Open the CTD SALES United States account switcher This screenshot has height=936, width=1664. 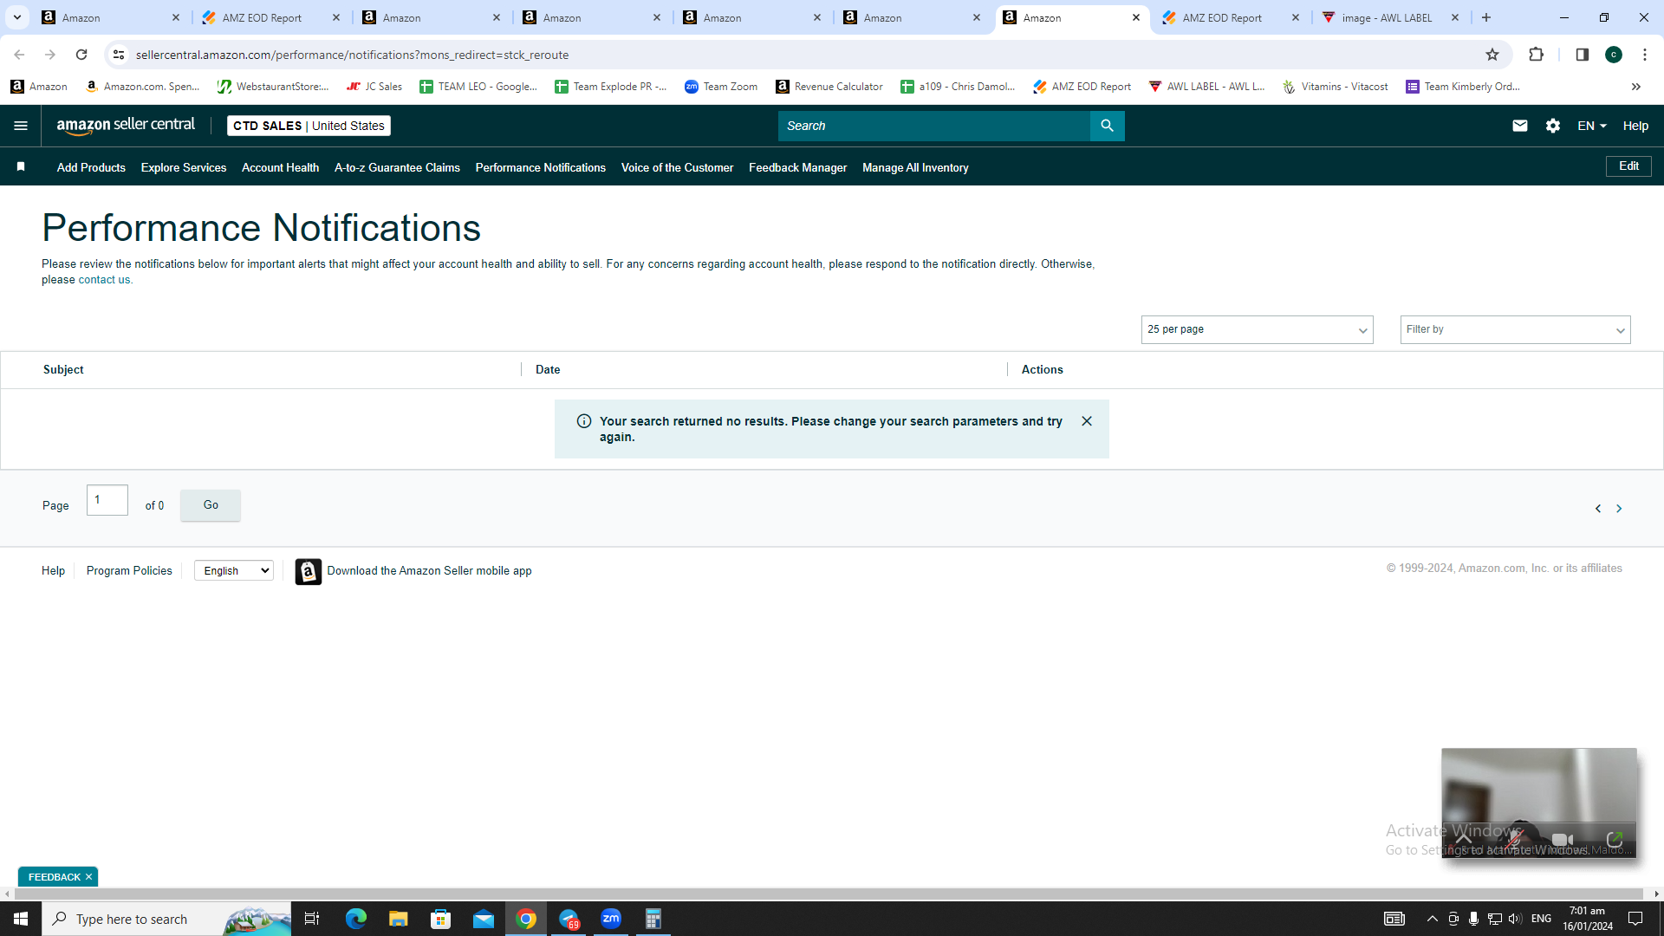click(x=309, y=126)
